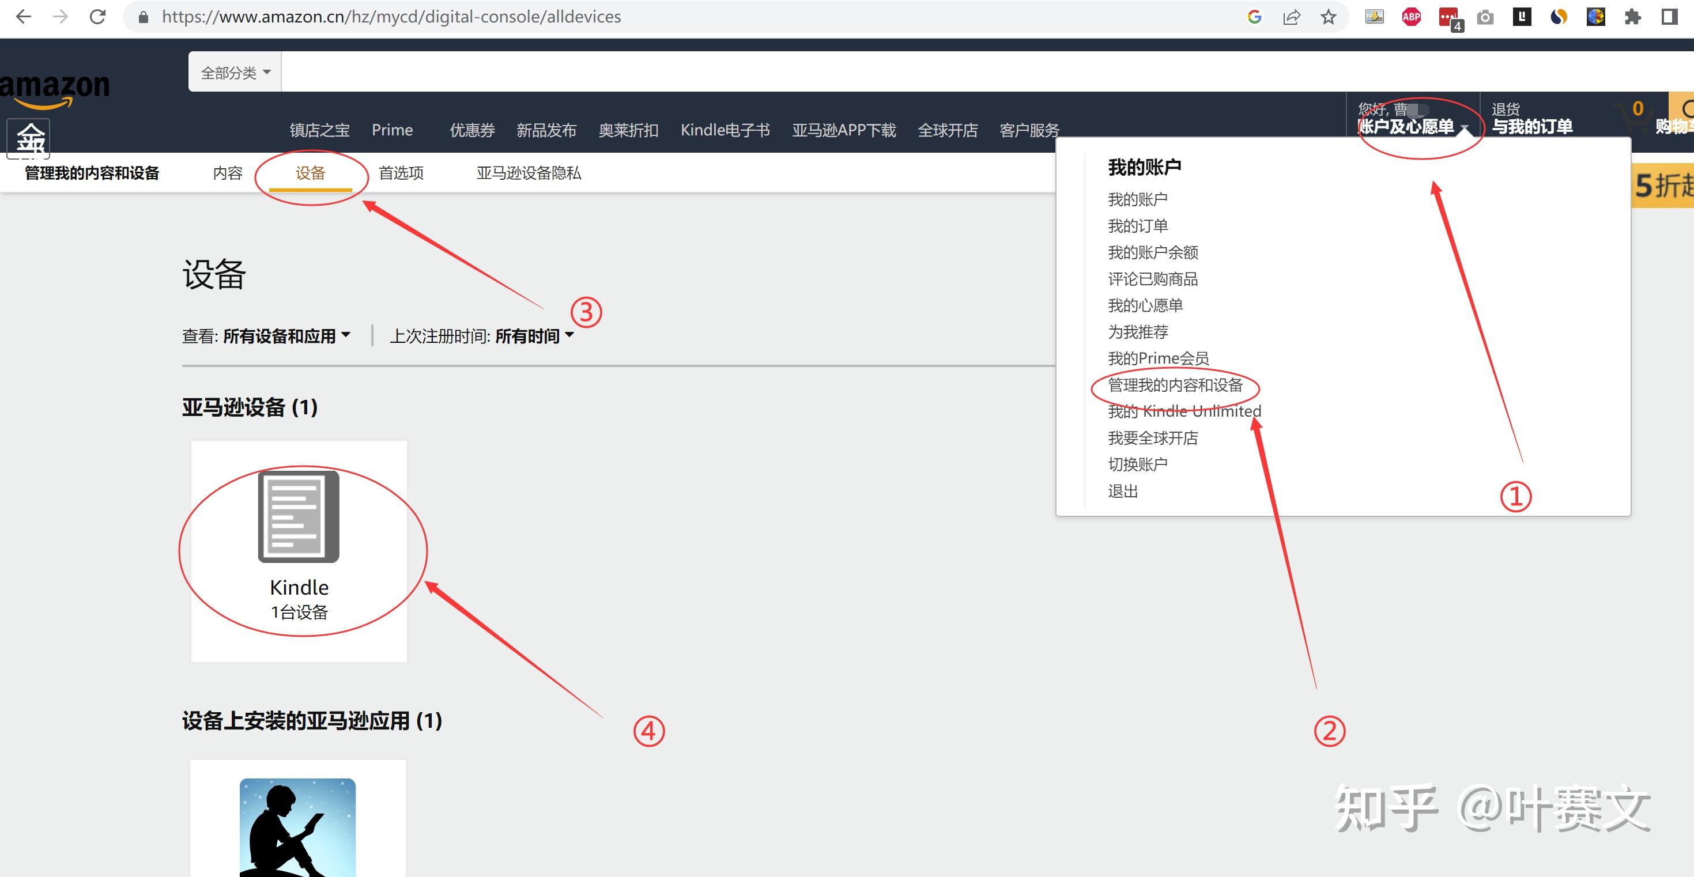Image resolution: width=1694 pixels, height=877 pixels.
Task: Open the Kindle app silhouette thumbnail
Action: tap(297, 826)
